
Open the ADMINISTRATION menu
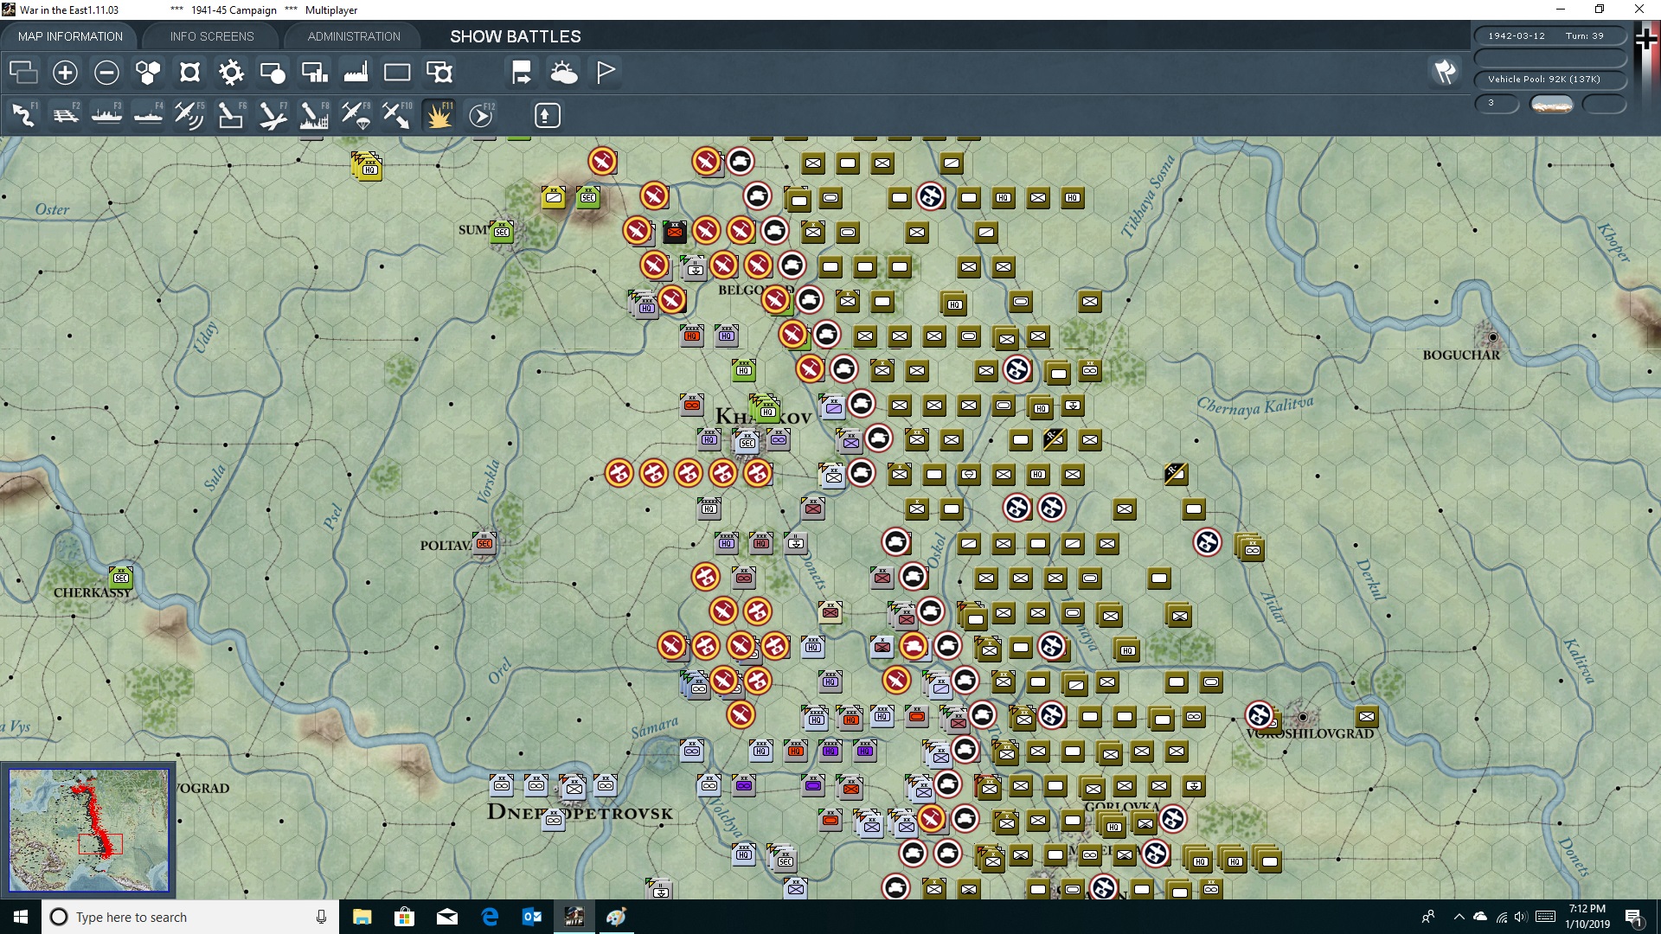coord(352,36)
